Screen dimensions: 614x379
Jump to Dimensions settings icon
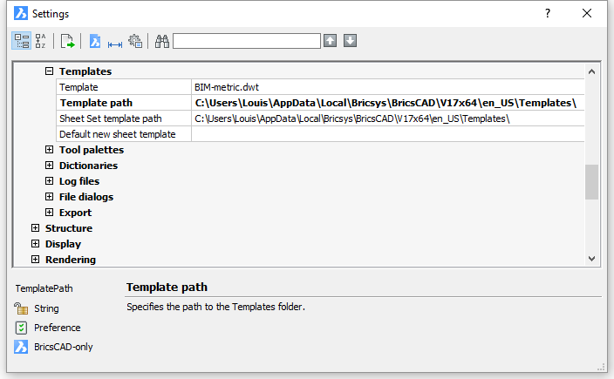click(115, 44)
